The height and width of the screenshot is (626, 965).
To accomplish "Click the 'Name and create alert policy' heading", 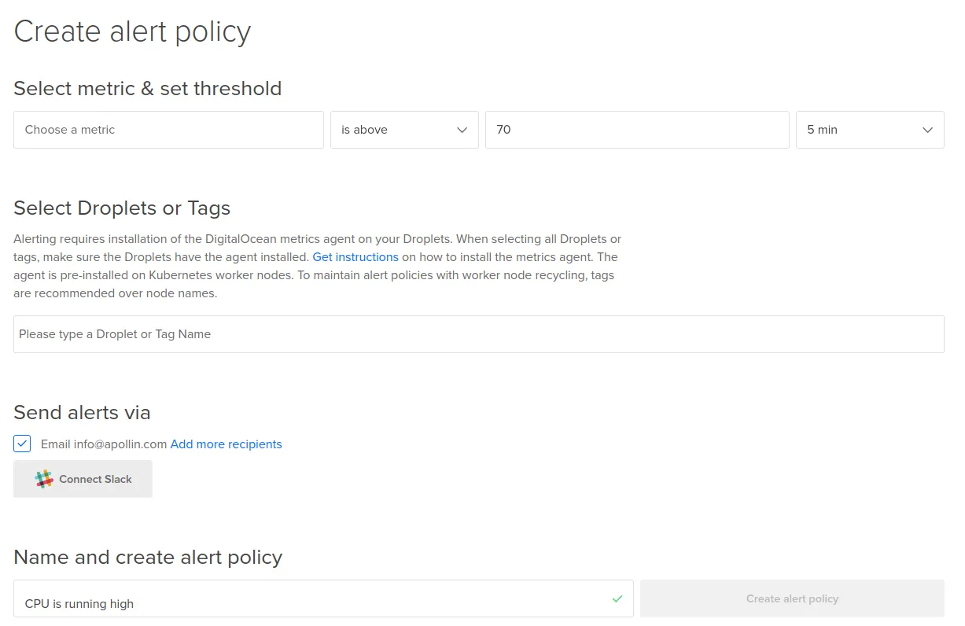I will point(148,558).
